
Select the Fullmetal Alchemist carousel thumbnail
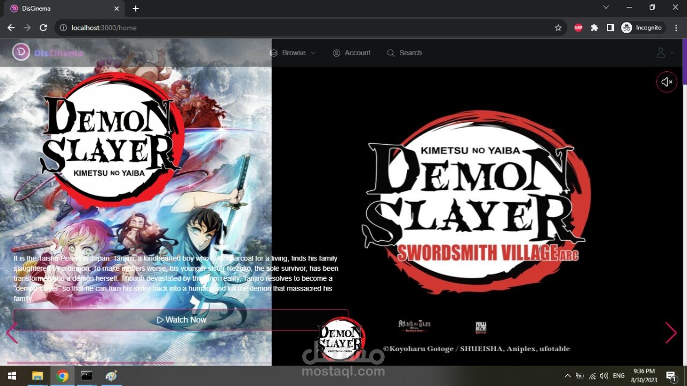tap(481, 328)
